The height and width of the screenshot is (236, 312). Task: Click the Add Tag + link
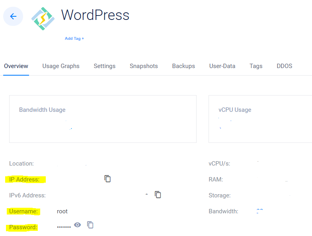74,38
